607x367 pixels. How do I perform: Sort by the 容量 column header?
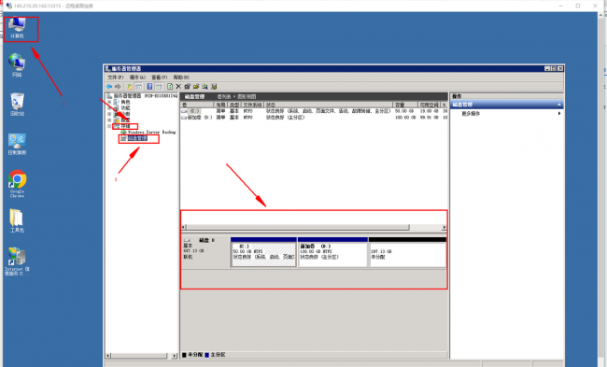click(x=405, y=105)
